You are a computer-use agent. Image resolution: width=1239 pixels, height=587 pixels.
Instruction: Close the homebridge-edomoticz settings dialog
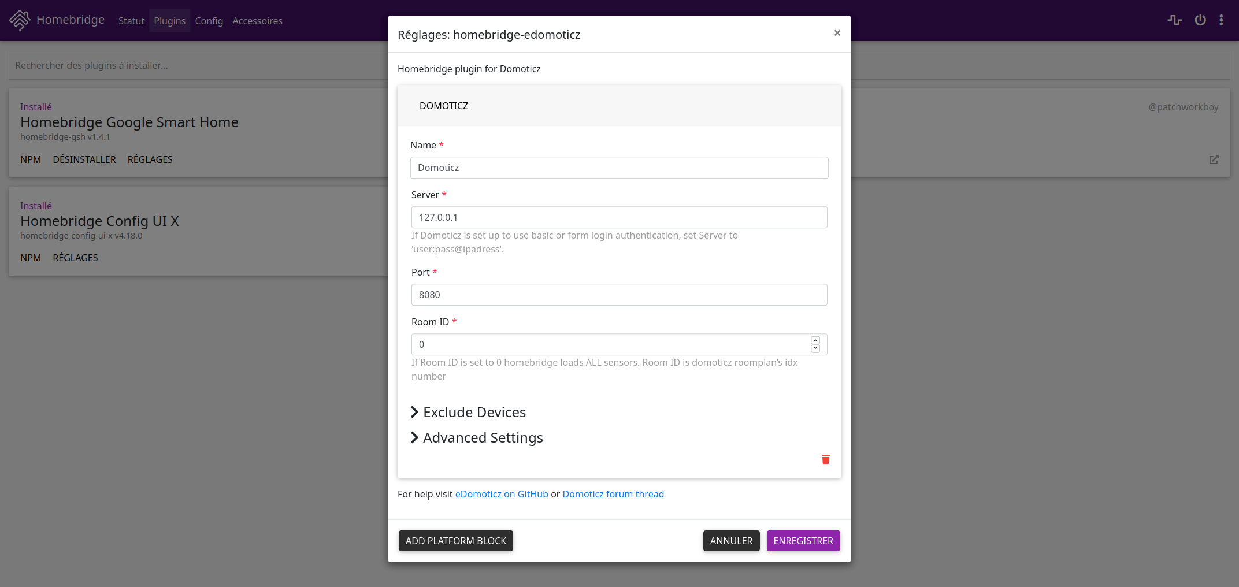click(837, 33)
